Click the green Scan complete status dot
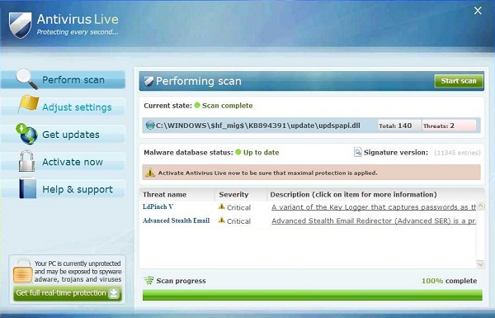This screenshot has width=495, height=318. tap(197, 105)
